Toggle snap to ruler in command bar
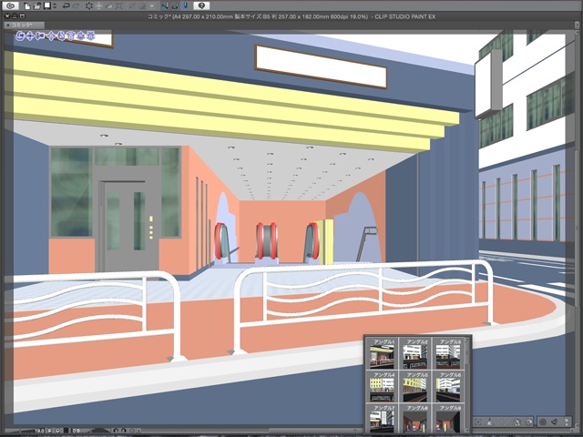Image resolution: width=583 pixels, height=437 pixels. coord(163,5)
